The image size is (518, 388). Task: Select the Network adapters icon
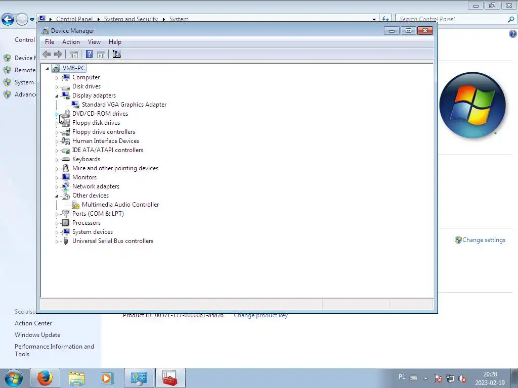click(66, 186)
